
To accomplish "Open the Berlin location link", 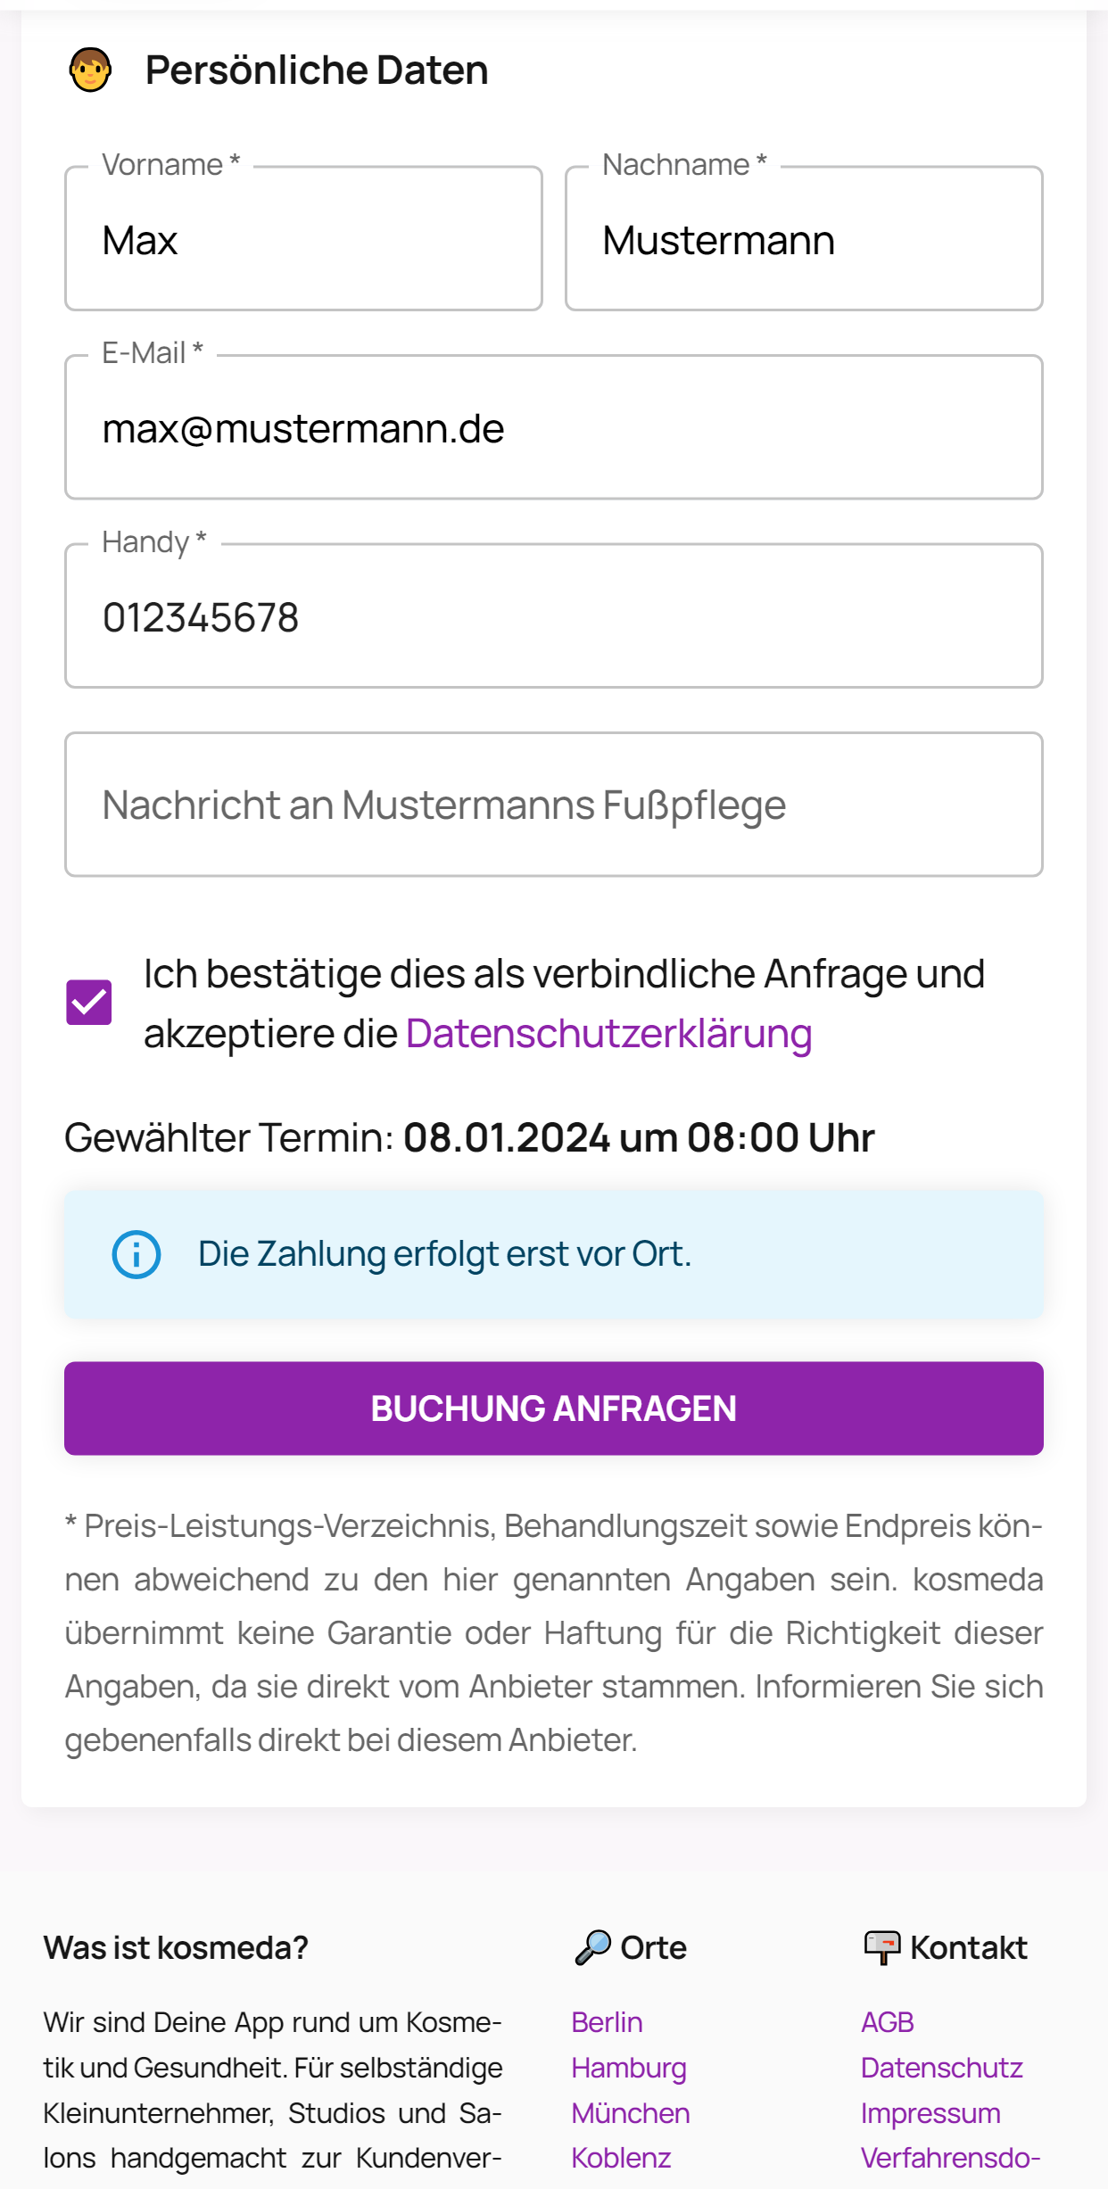I will [x=607, y=2022].
